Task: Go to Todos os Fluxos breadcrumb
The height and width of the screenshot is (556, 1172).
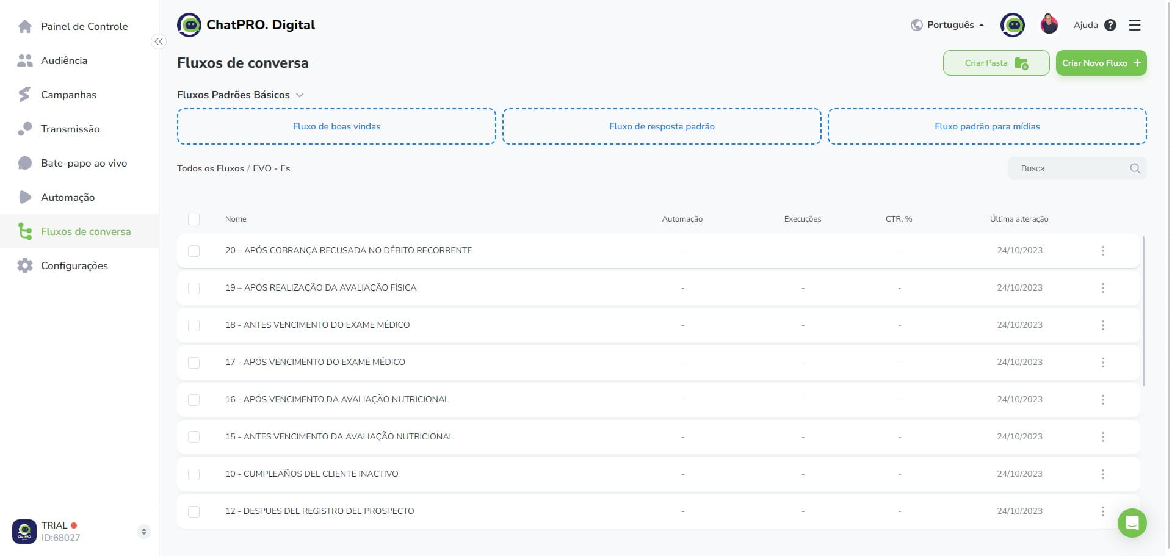Action: click(x=211, y=168)
